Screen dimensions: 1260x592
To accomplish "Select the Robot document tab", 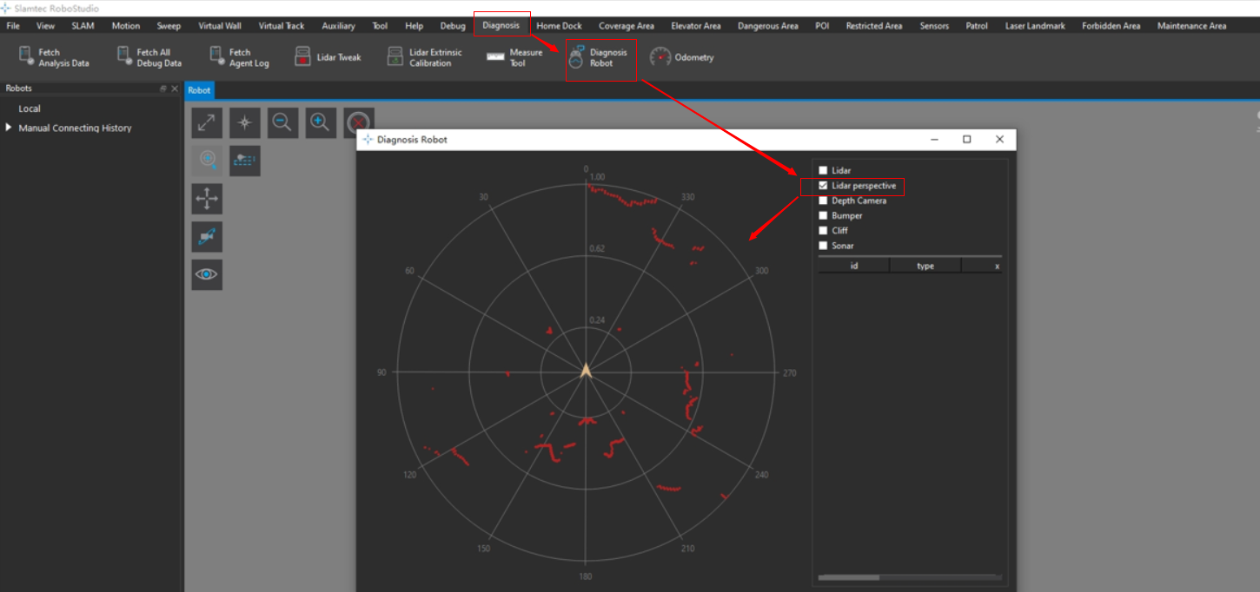I will 199,90.
